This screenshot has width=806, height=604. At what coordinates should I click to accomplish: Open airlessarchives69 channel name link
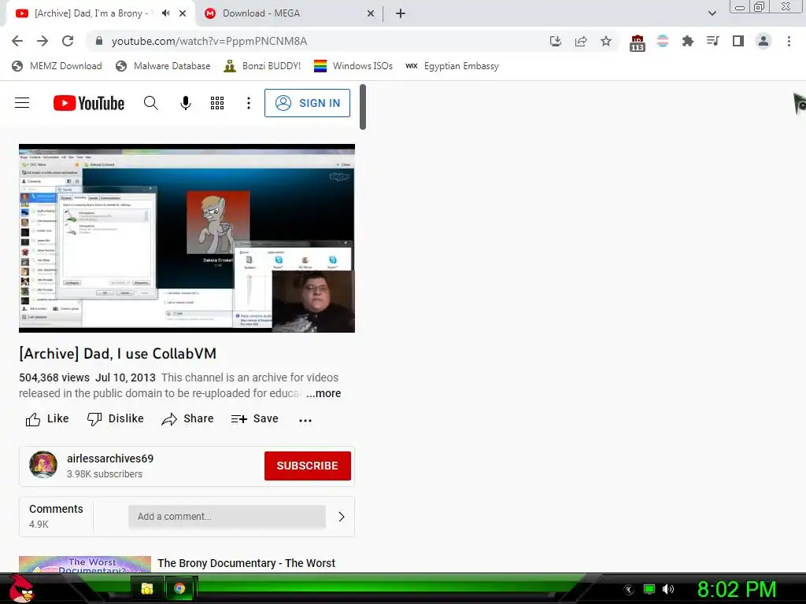coord(110,459)
